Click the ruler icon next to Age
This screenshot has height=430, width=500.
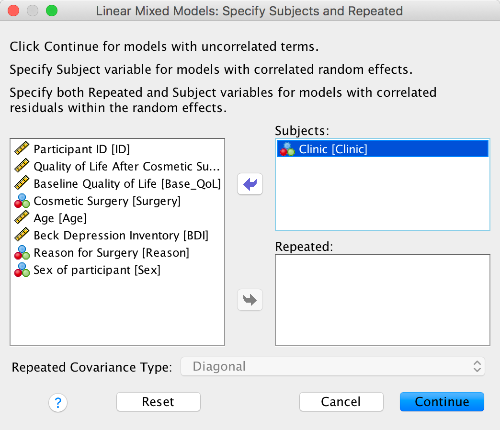click(22, 218)
